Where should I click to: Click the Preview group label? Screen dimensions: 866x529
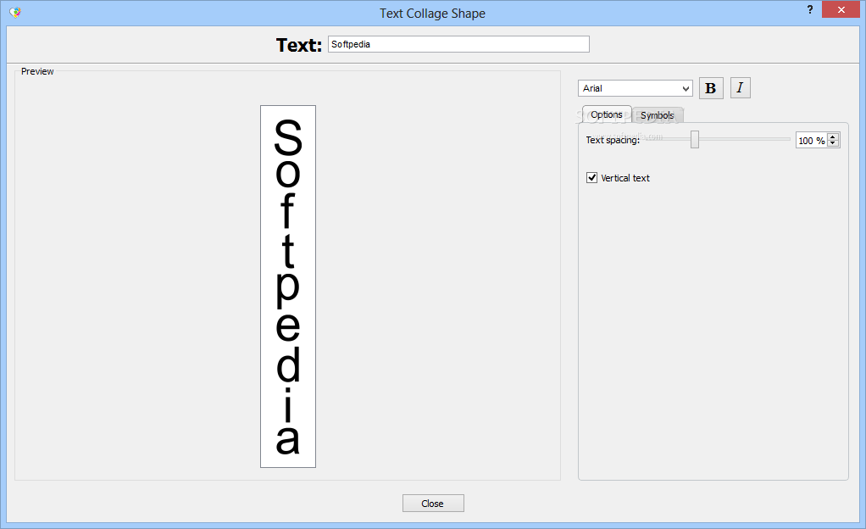coord(37,71)
